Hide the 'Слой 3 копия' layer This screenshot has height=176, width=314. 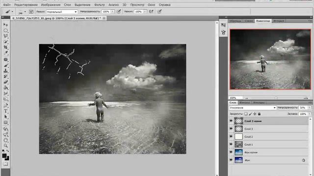pyautogui.click(x=231, y=121)
